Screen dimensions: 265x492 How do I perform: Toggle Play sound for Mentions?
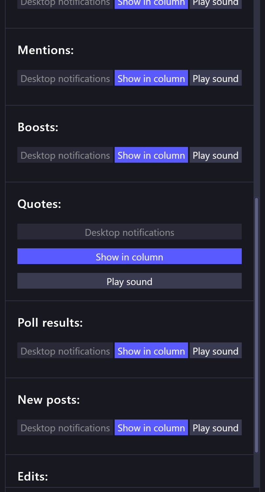pyautogui.click(x=216, y=78)
